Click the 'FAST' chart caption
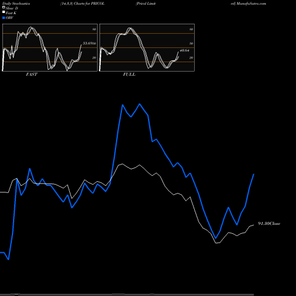Image resolution: width=296 pixels, height=296 pixels. (31, 75)
